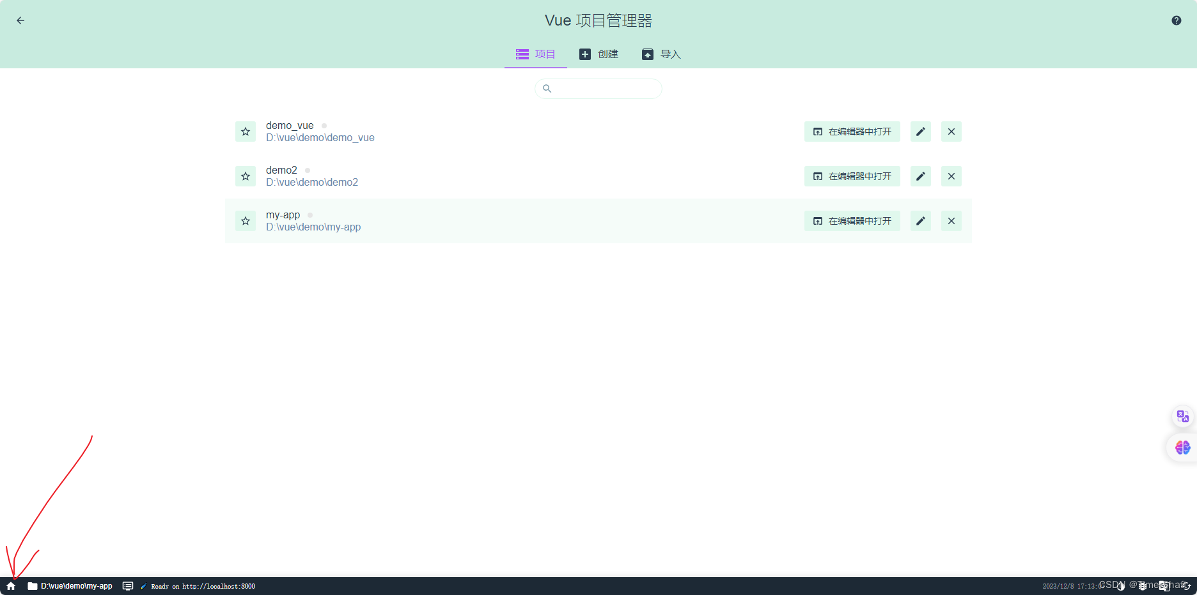The height and width of the screenshot is (595, 1197).
Task: Open bug report icon in status bar
Action: click(1142, 586)
